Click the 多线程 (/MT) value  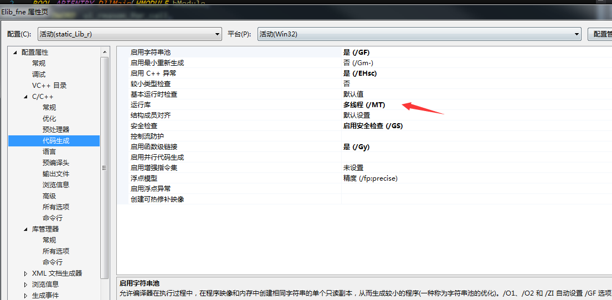[364, 104]
